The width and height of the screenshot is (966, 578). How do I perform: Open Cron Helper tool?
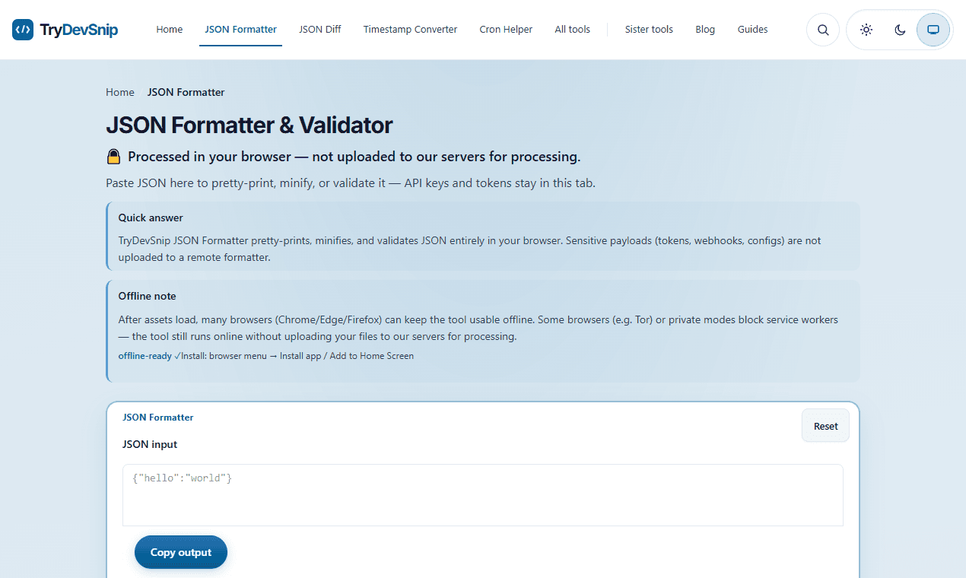pyautogui.click(x=506, y=30)
